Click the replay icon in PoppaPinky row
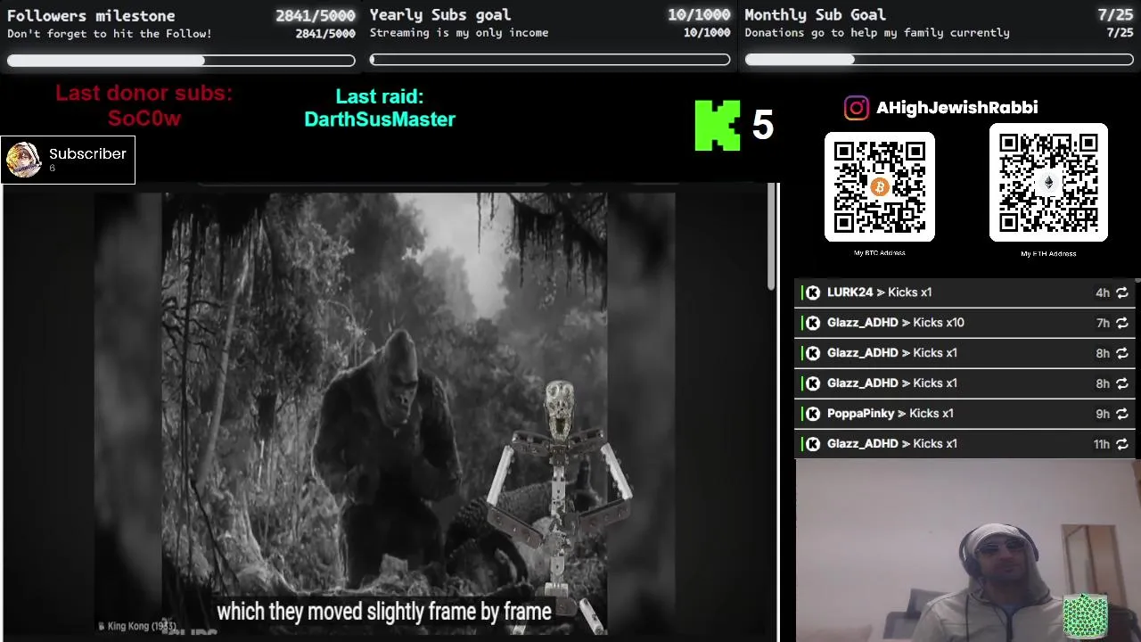The image size is (1141, 642). click(x=1122, y=414)
